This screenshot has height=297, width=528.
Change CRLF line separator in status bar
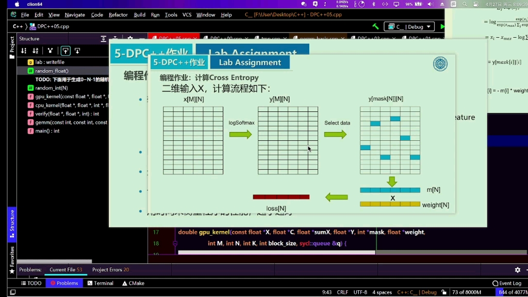[x=342, y=292]
